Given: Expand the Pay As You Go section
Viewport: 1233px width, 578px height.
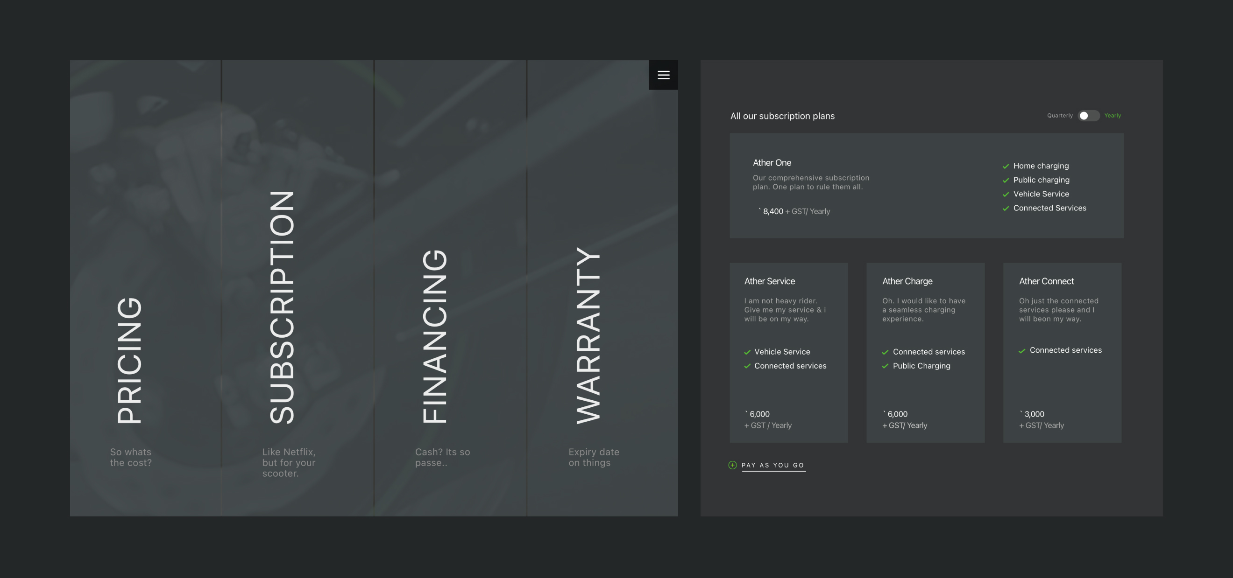Looking at the screenshot, I should point(773,465).
